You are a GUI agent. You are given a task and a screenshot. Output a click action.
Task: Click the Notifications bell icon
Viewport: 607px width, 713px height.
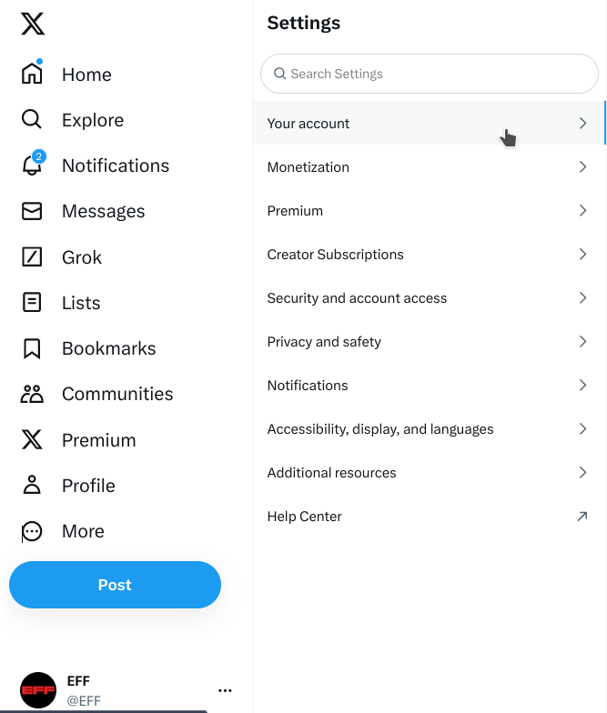pos(32,166)
